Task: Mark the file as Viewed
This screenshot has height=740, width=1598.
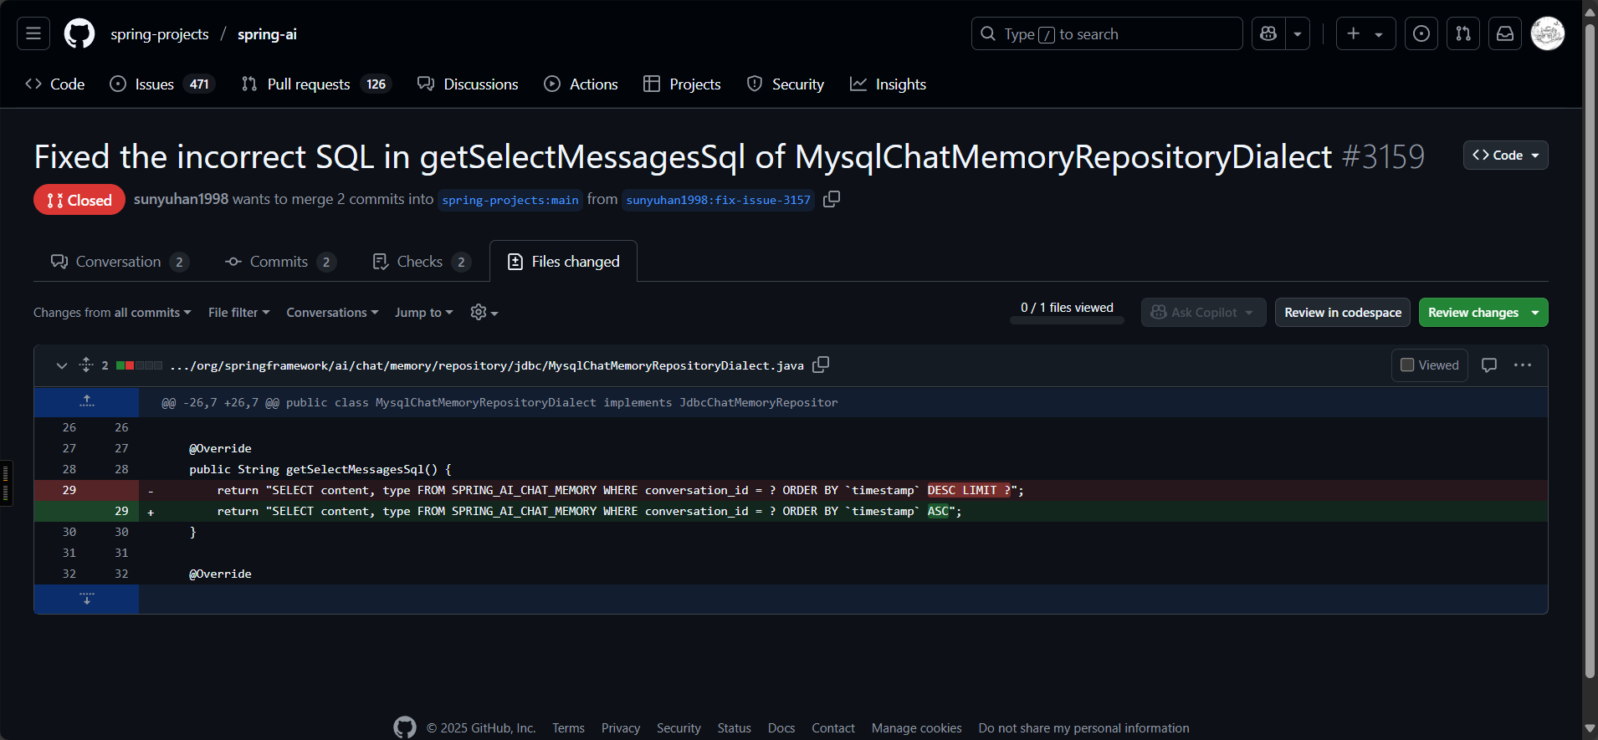Action: (1429, 365)
